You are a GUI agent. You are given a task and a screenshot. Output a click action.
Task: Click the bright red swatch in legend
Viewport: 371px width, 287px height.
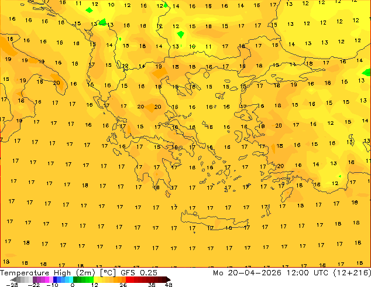click(128, 279)
